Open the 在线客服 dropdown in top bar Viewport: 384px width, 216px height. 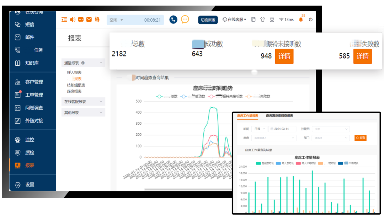point(234,20)
